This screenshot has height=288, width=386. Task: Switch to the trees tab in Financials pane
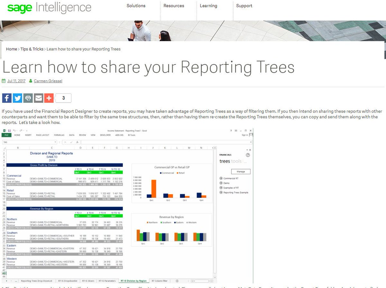point(225,161)
